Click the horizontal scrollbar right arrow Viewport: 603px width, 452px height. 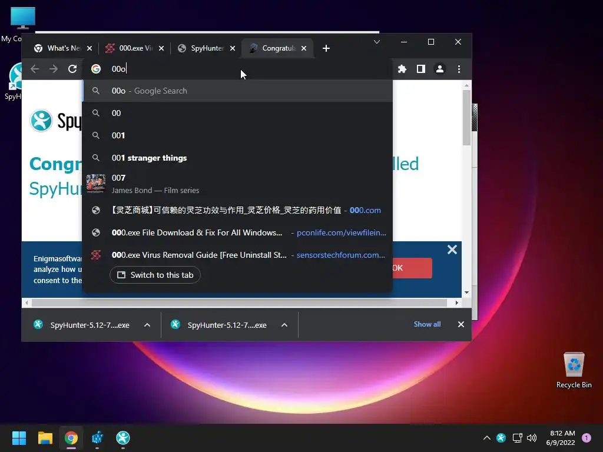(456, 303)
